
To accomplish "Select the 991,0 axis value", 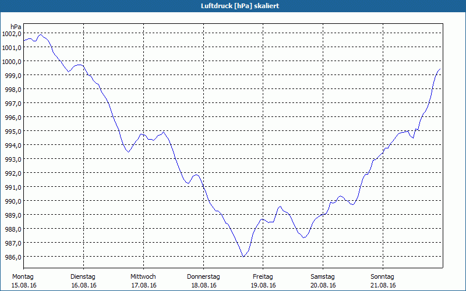I will click(13, 187).
